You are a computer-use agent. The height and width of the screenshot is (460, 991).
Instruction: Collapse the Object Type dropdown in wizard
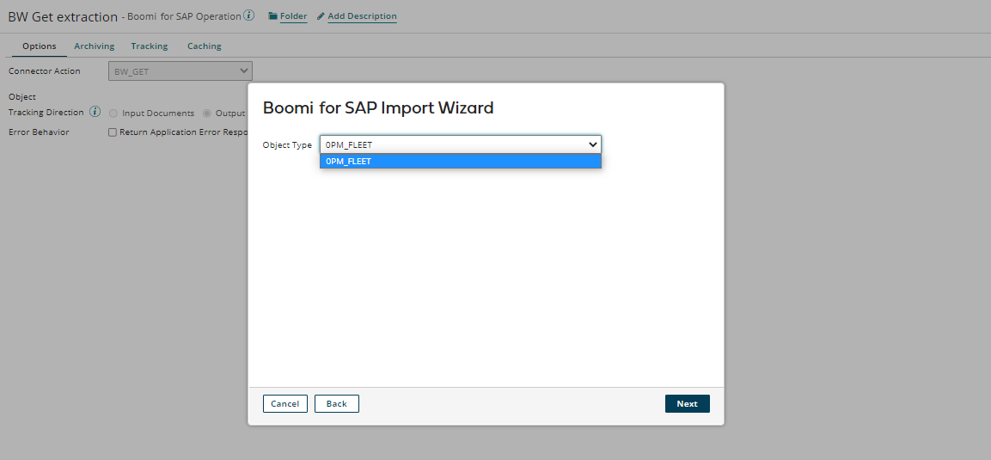[592, 144]
